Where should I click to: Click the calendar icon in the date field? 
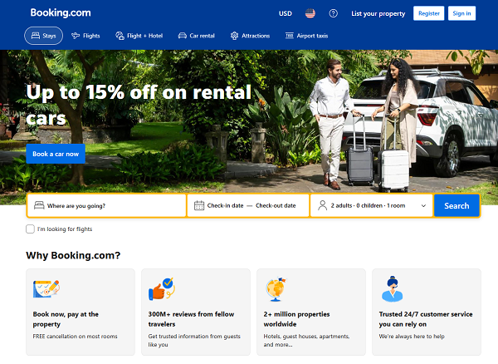pyautogui.click(x=199, y=205)
